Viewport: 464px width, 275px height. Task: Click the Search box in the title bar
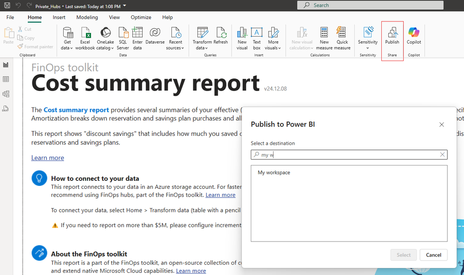pos(370,5)
